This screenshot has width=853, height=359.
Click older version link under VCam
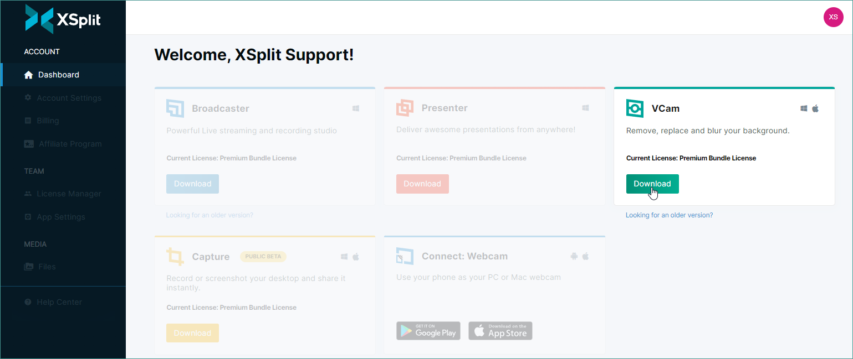tap(669, 215)
